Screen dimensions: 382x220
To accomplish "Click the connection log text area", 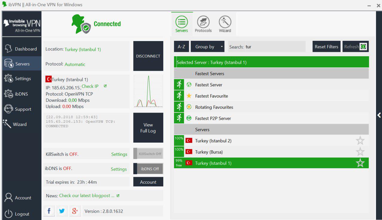I will pos(87,128).
